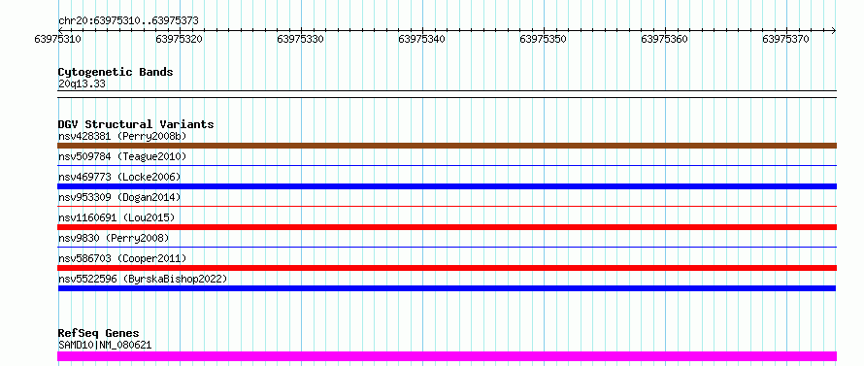Click the DGV Structural Variants track title
Viewport: 864px width, 366px height.
coord(136,124)
